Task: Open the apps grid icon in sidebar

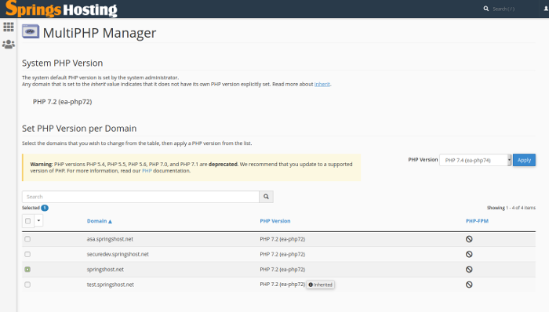Action: click(x=9, y=27)
